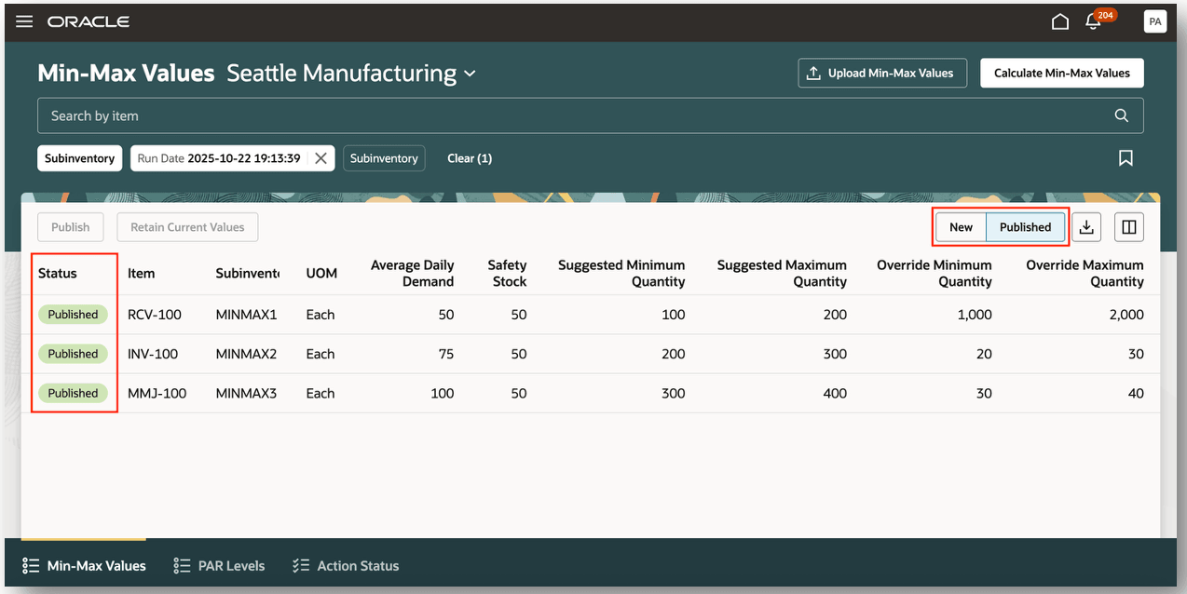This screenshot has width=1187, height=594.
Task: Click the search magnifier icon
Action: [1121, 115]
